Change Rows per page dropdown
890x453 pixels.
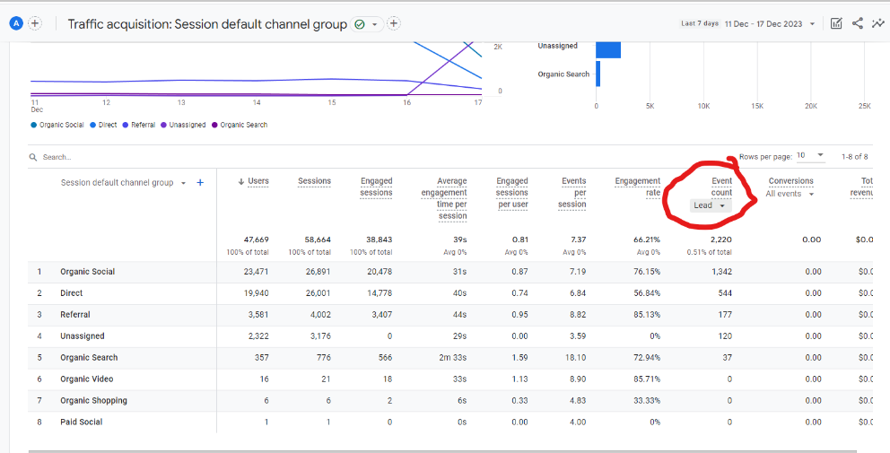810,155
